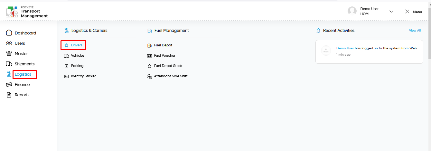This screenshot has height=151, width=431.
Task: Click the Master crown icon
Action: 9,53
